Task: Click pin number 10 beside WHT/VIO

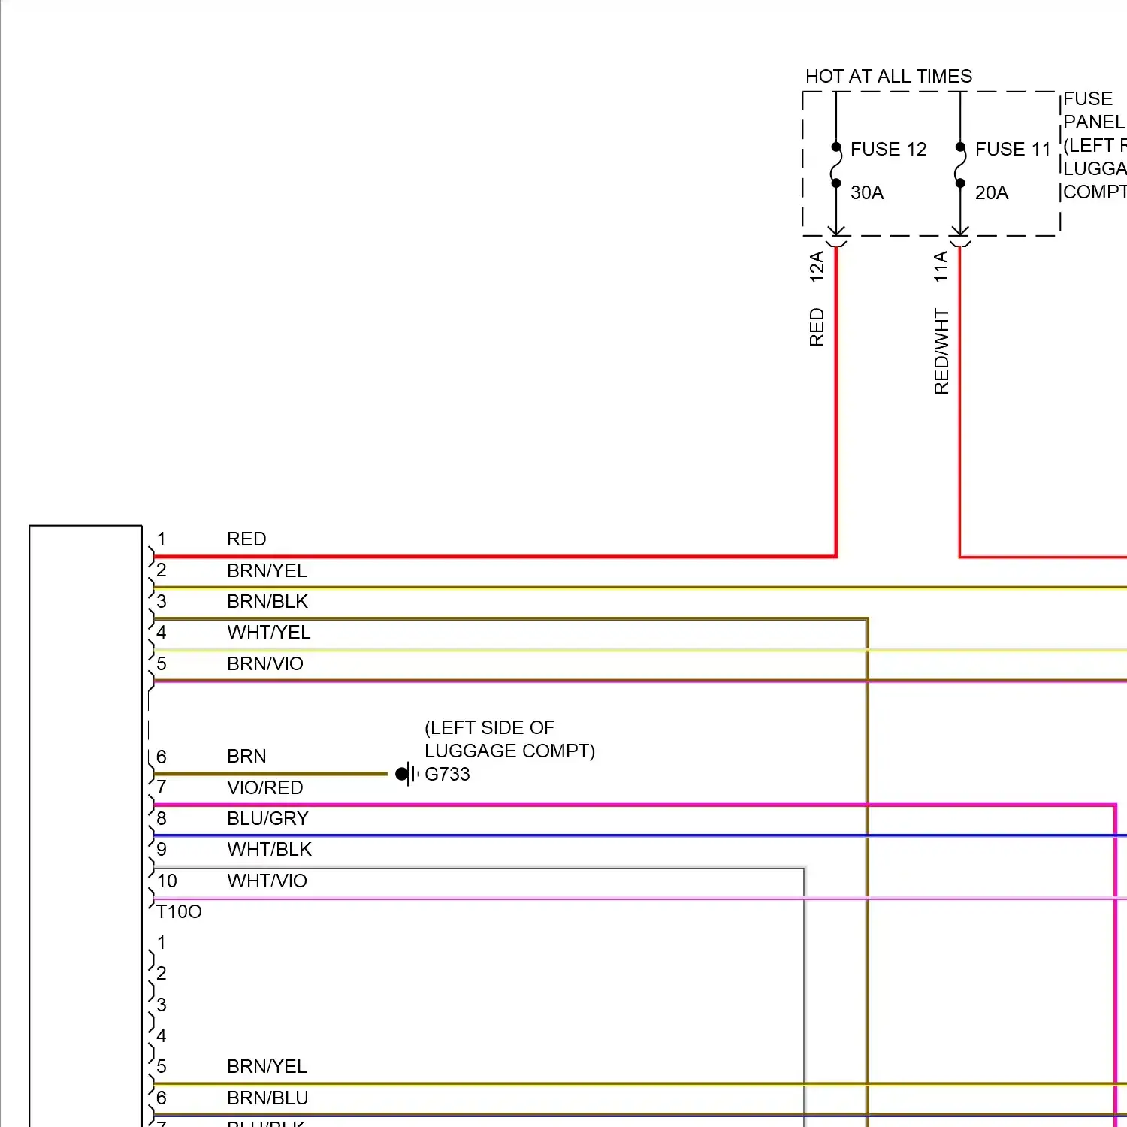Action: tap(167, 881)
